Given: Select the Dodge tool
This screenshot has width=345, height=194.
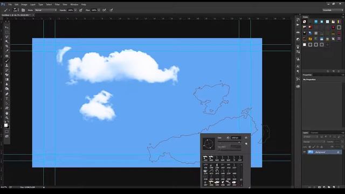Looking at the screenshot, I should coord(7,89).
